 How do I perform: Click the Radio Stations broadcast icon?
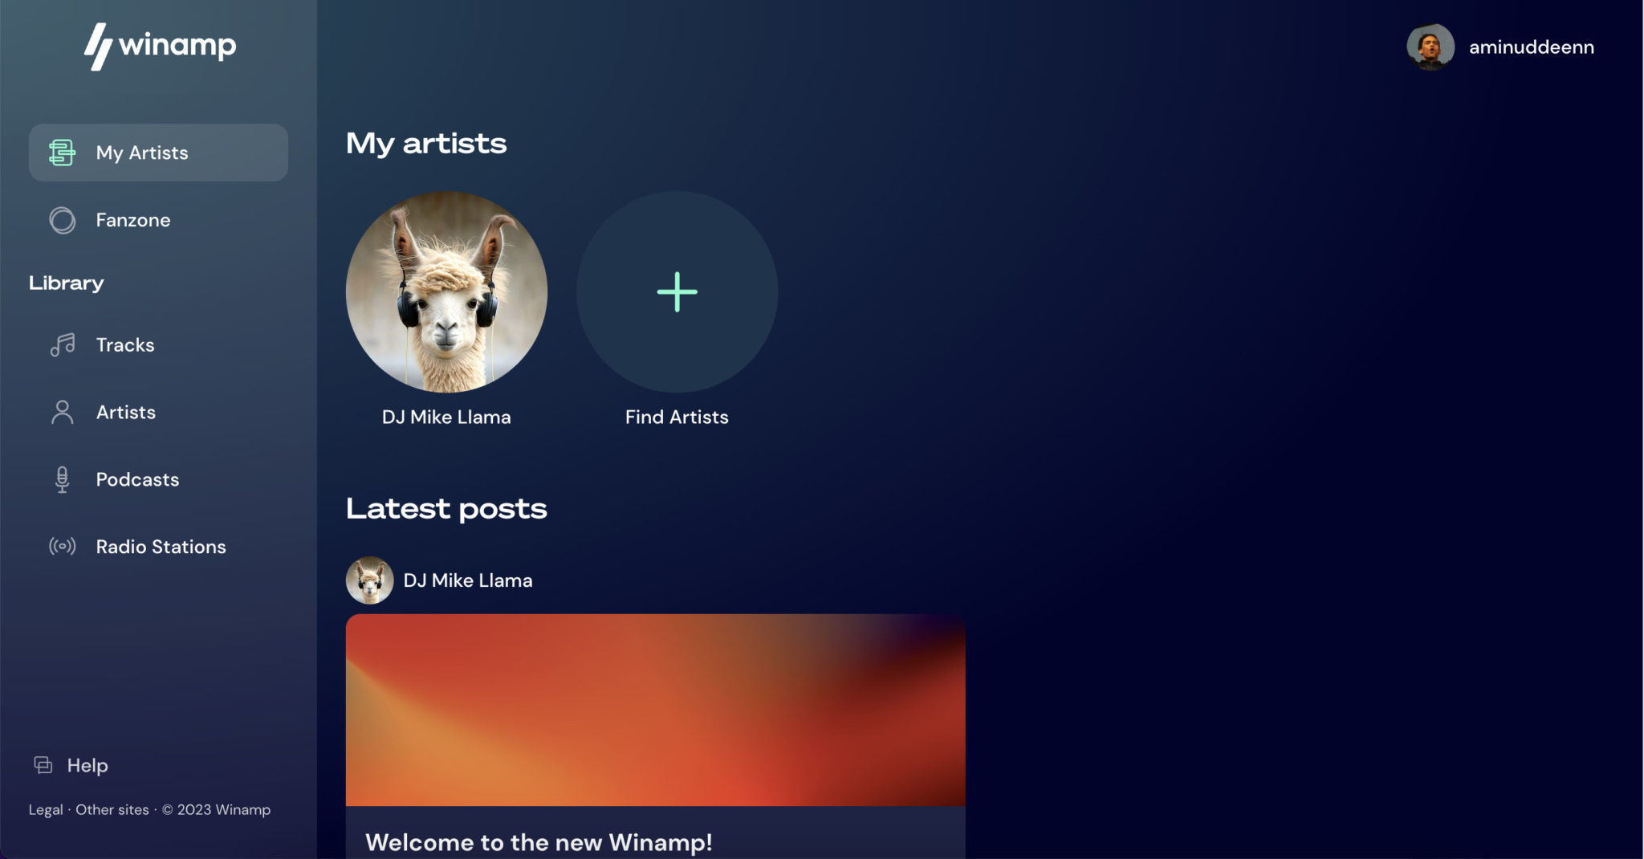[x=62, y=547]
